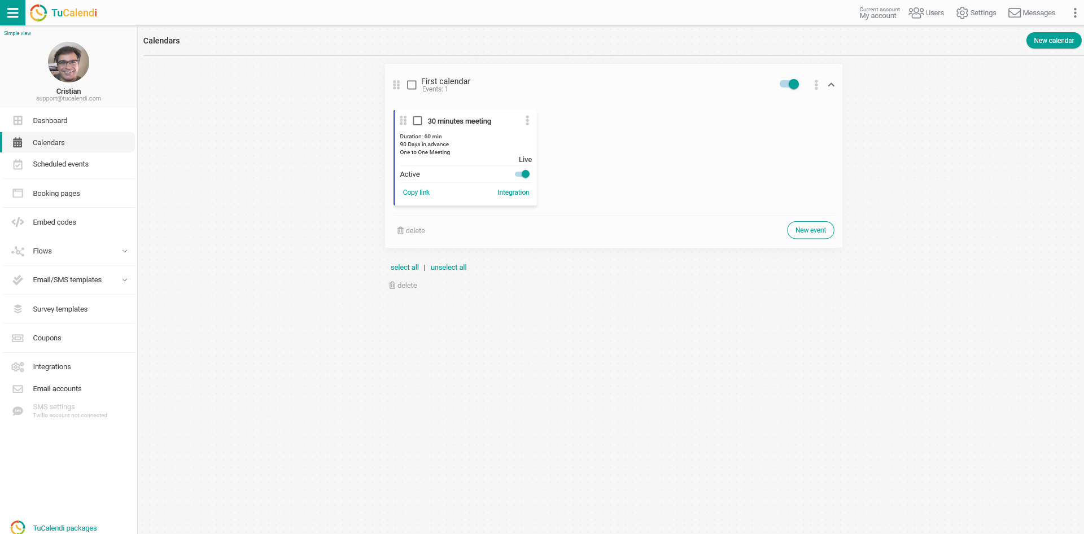Open the three-dot menu on 30 minutes meeting
This screenshot has width=1084, height=534.
[527, 120]
